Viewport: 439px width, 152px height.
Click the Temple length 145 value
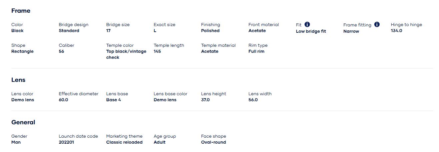(157, 51)
